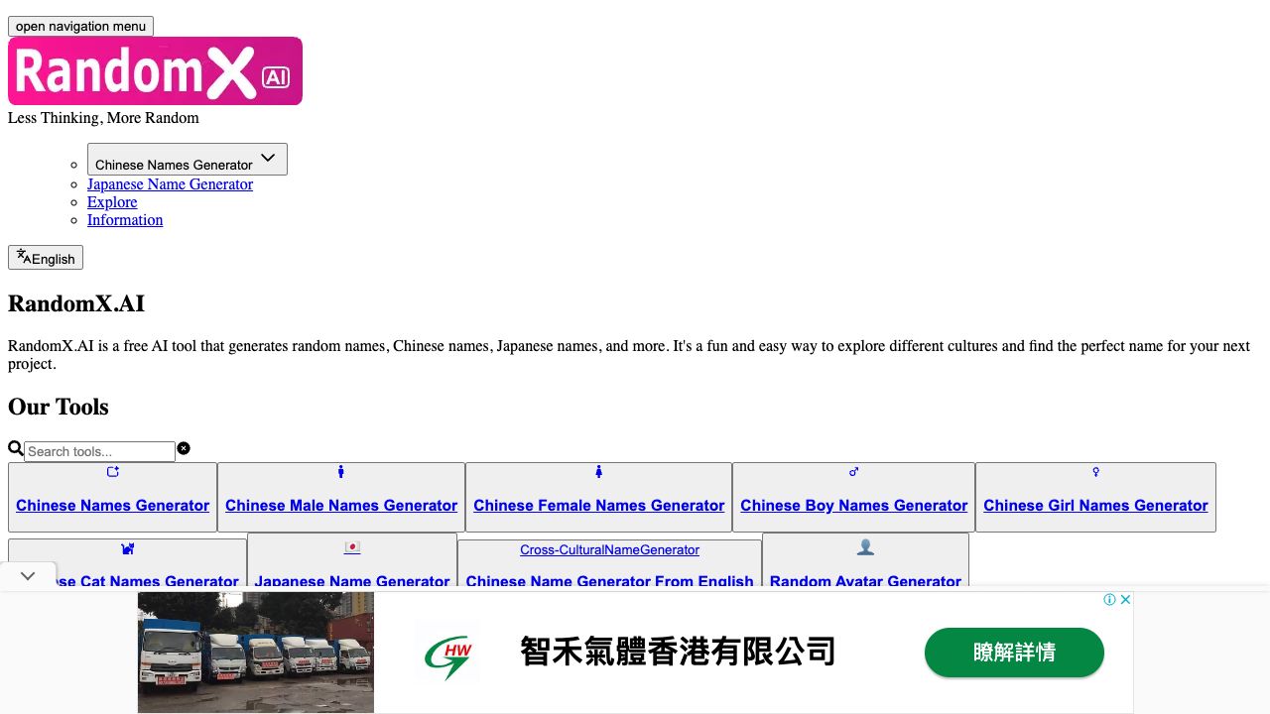Click the male symbol icon on Chinese Boy Names Generator
This screenshot has height=714, width=1270.
853,473
